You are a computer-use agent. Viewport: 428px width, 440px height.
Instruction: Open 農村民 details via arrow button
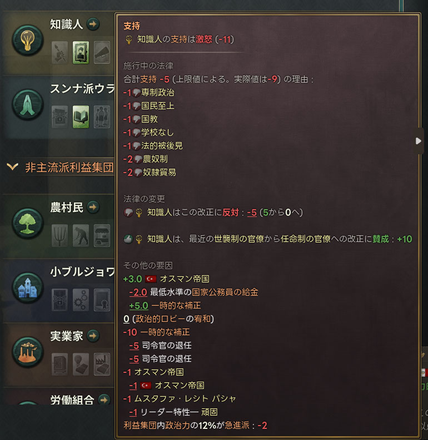(x=93, y=207)
